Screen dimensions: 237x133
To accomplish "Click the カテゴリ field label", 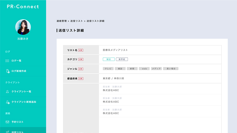I will [x=72, y=60].
